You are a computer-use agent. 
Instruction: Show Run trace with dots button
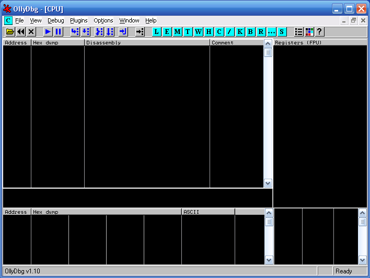coord(271,32)
